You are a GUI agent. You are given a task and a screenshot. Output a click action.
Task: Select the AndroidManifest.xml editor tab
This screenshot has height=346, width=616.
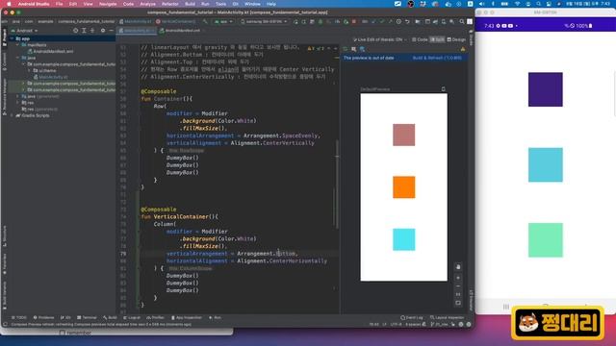coord(180,30)
